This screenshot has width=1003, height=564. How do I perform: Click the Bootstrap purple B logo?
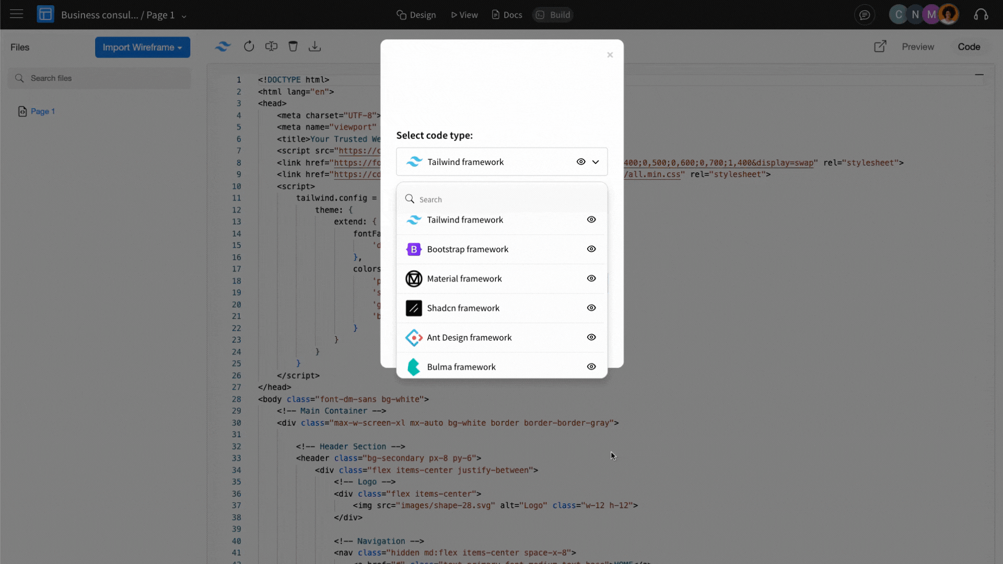pos(414,250)
